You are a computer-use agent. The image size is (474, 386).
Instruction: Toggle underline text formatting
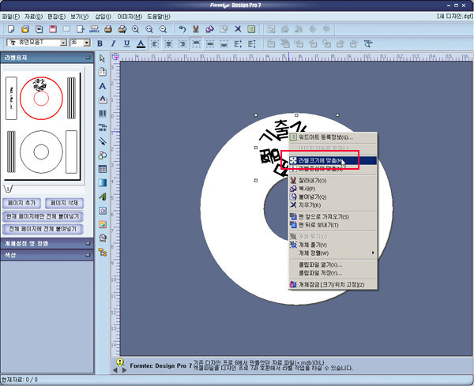coord(126,43)
